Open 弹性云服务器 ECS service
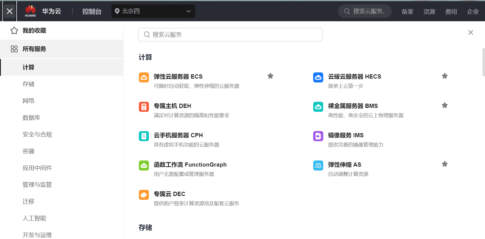The image size is (485, 239). [178, 77]
